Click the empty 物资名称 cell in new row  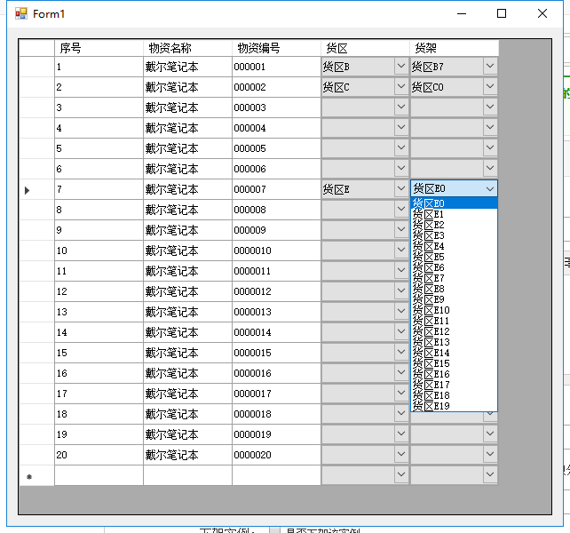(187, 475)
